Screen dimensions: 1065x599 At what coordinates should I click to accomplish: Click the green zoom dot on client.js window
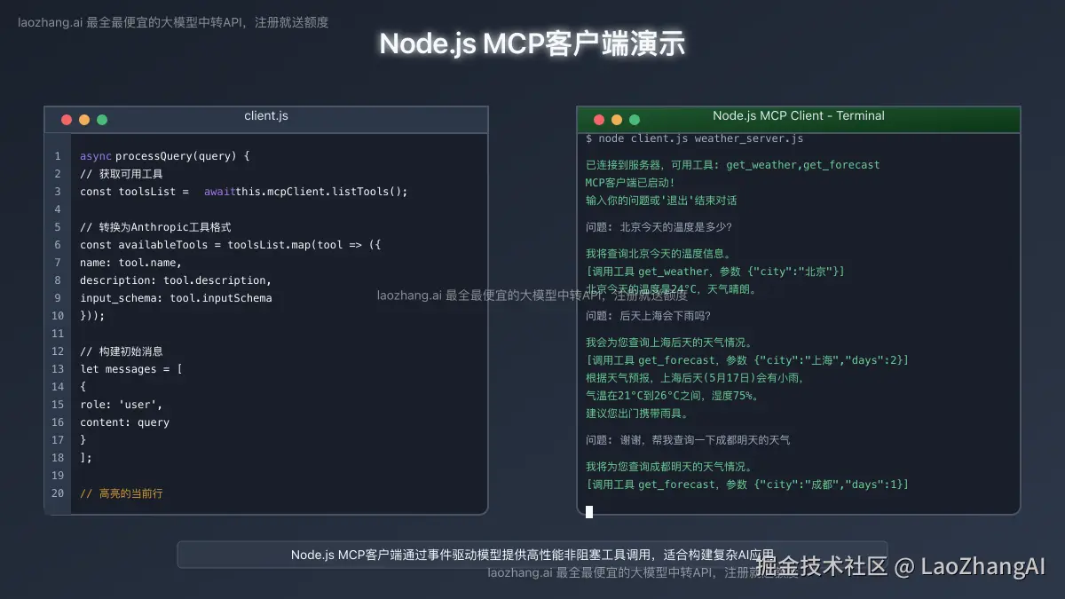point(102,119)
